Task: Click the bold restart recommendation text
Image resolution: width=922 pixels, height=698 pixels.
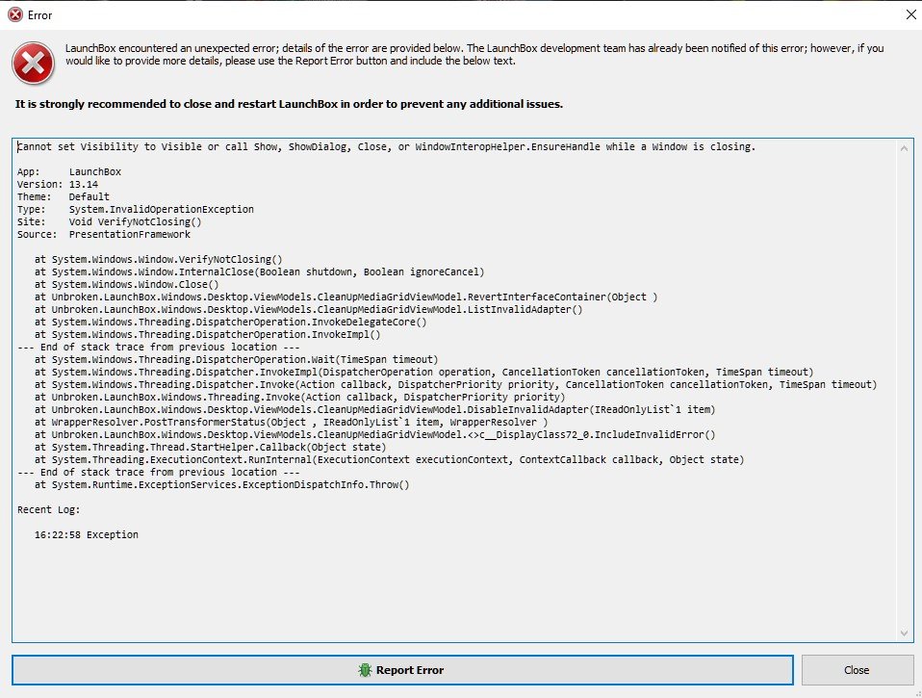Action: (x=289, y=104)
